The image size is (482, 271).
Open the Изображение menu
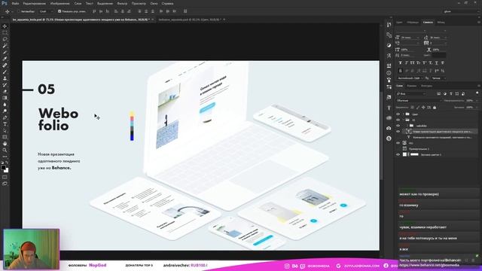click(60, 3)
